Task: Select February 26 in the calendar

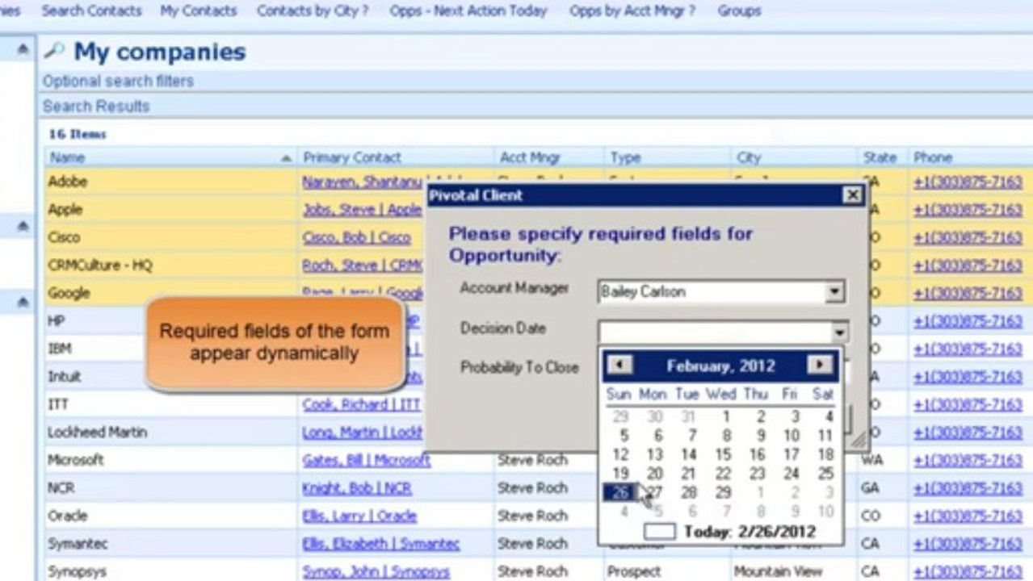Action: tap(619, 492)
